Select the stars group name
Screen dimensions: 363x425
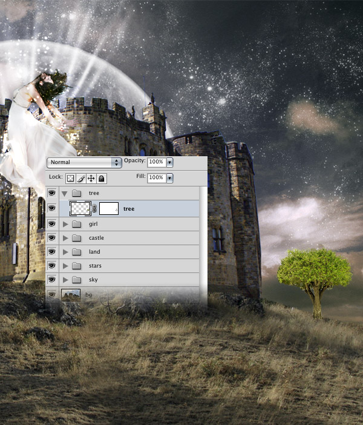[x=95, y=266]
